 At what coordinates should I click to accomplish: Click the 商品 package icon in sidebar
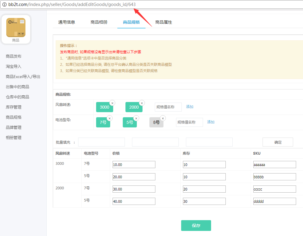click(16, 28)
